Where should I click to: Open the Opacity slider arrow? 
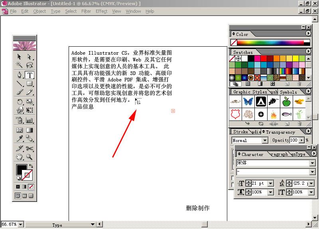tap(302, 140)
